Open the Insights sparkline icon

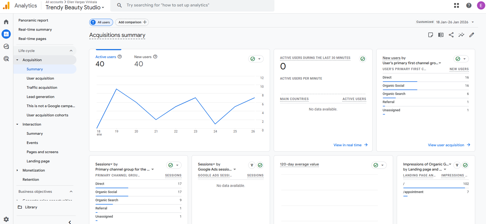(461, 35)
